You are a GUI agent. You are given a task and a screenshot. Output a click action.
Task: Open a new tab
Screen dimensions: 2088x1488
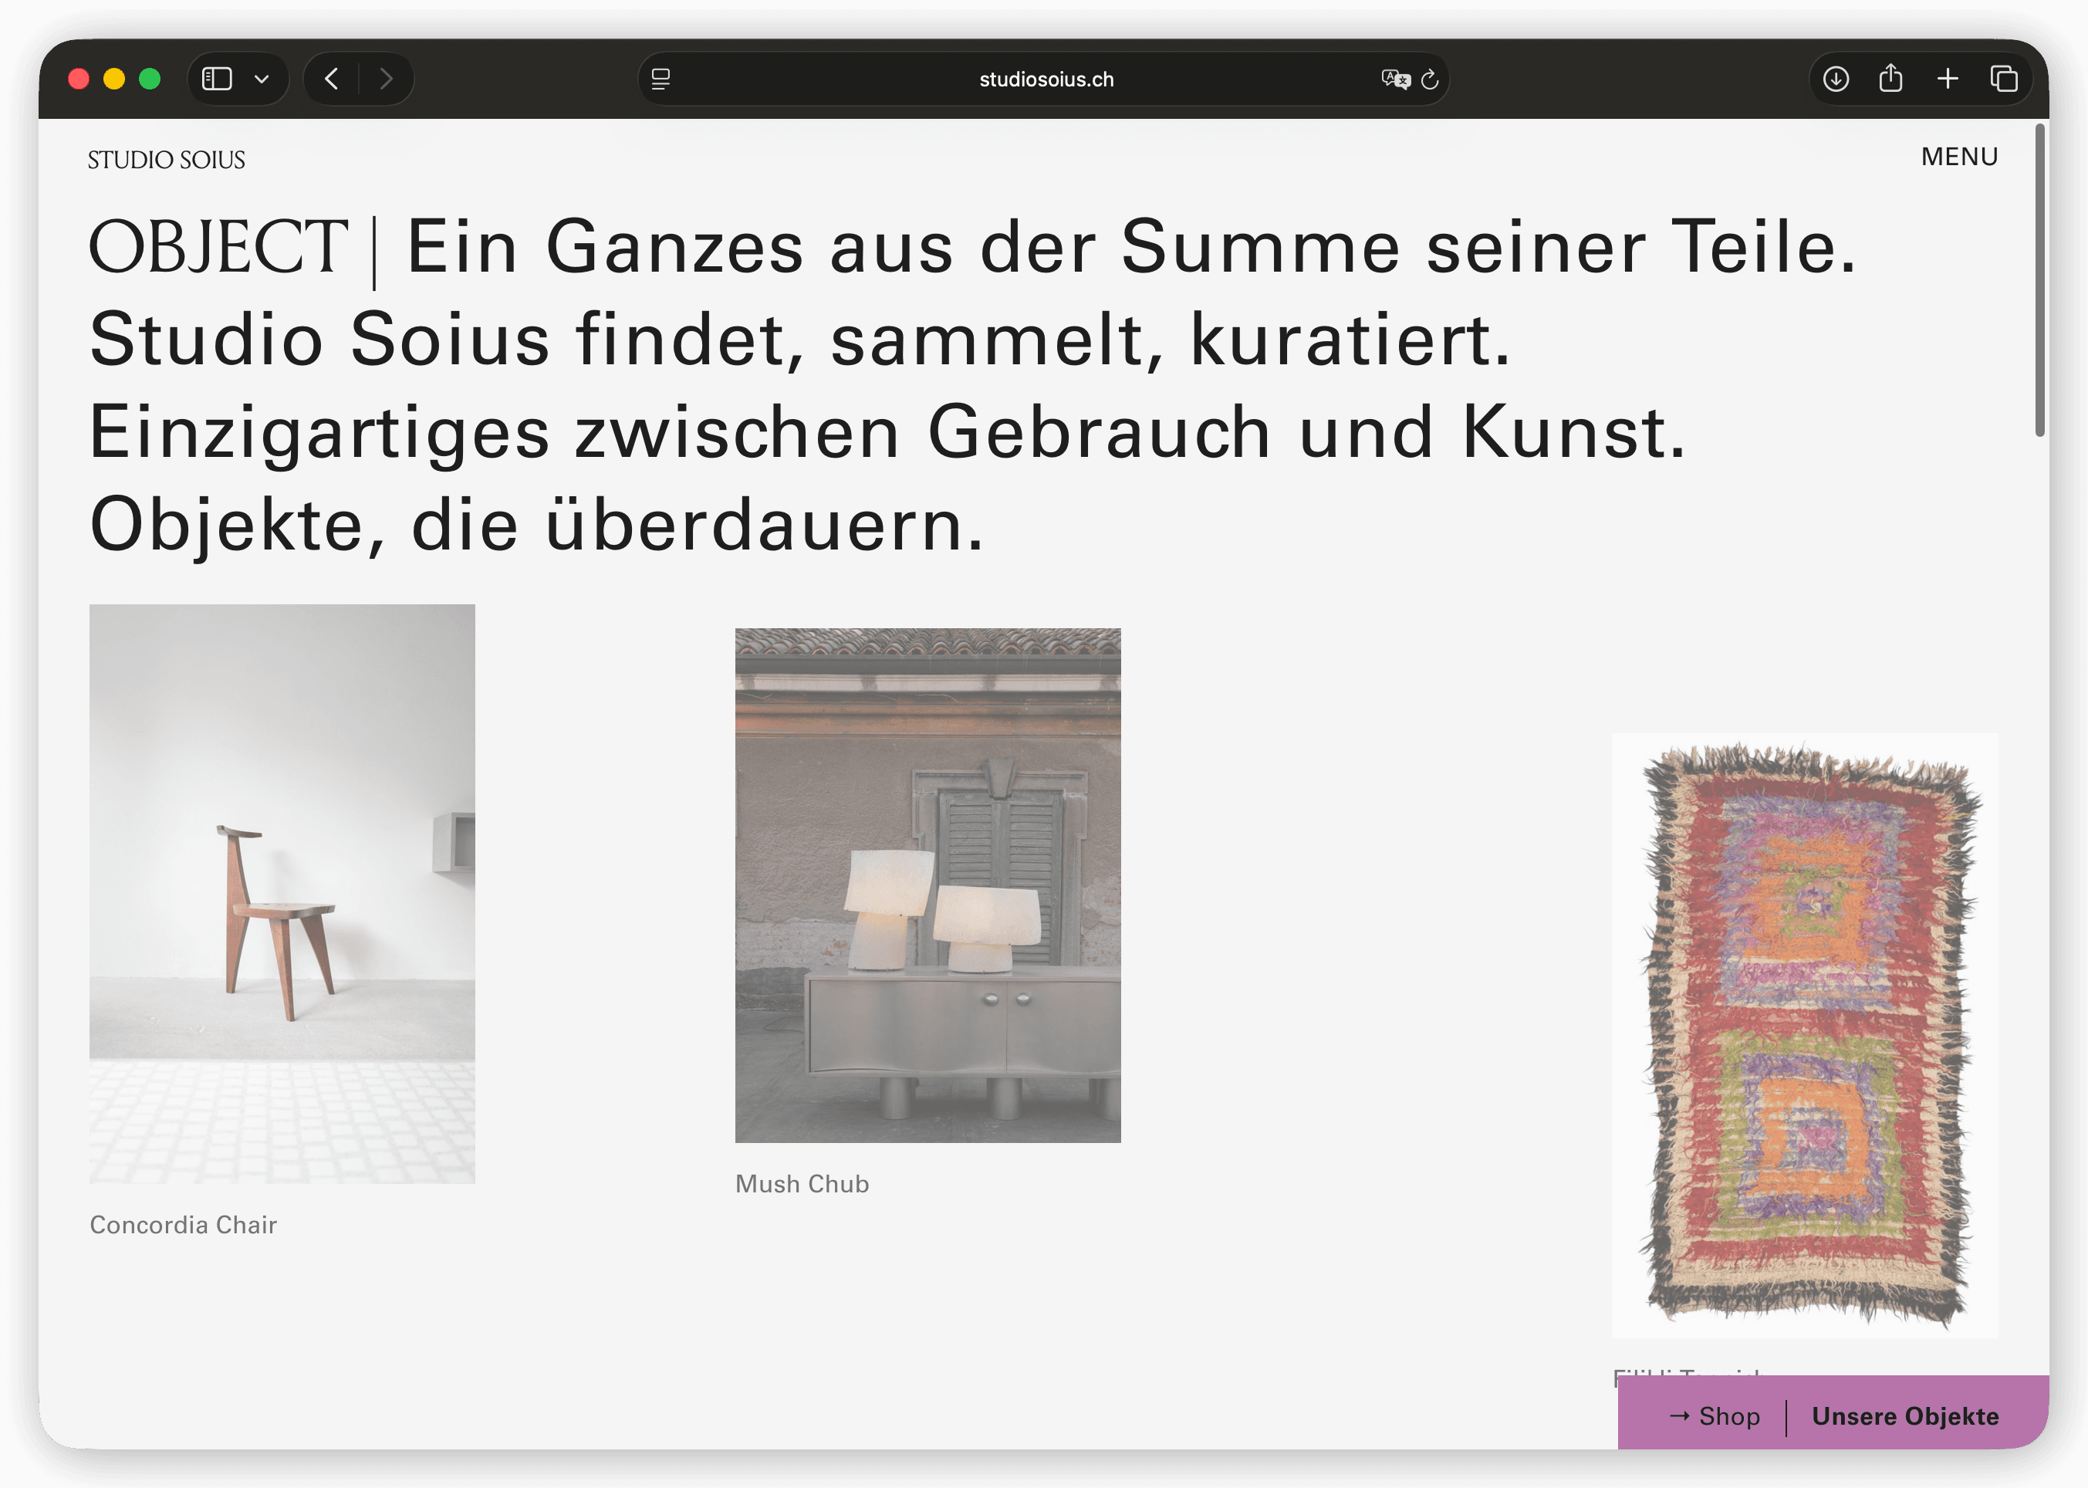(x=1948, y=79)
